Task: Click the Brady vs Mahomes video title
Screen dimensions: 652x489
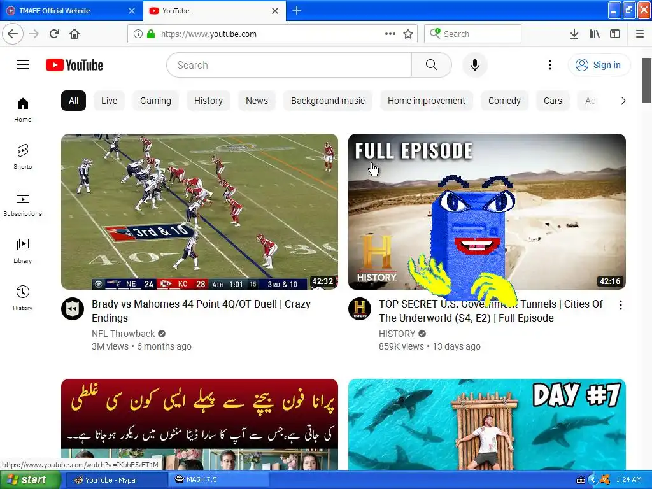Action: pyautogui.click(x=201, y=311)
